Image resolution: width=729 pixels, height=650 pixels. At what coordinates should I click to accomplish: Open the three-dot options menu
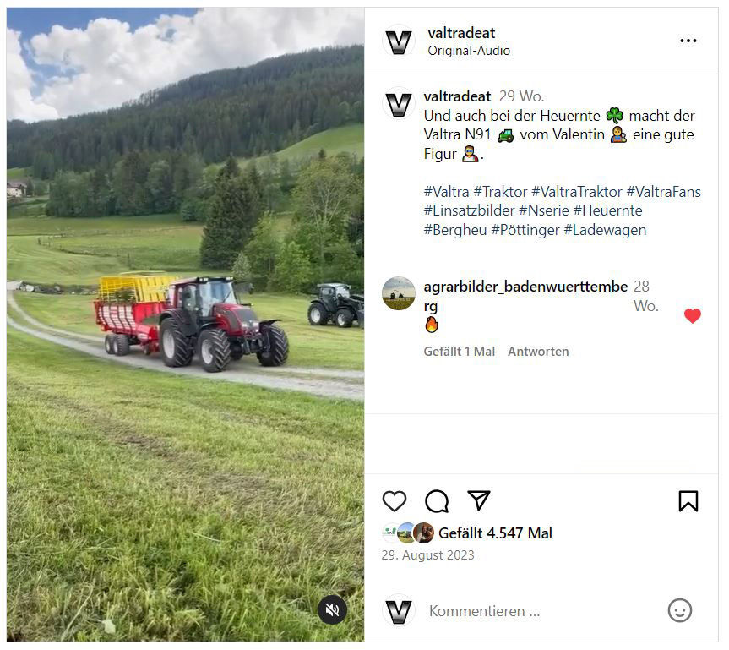(688, 41)
